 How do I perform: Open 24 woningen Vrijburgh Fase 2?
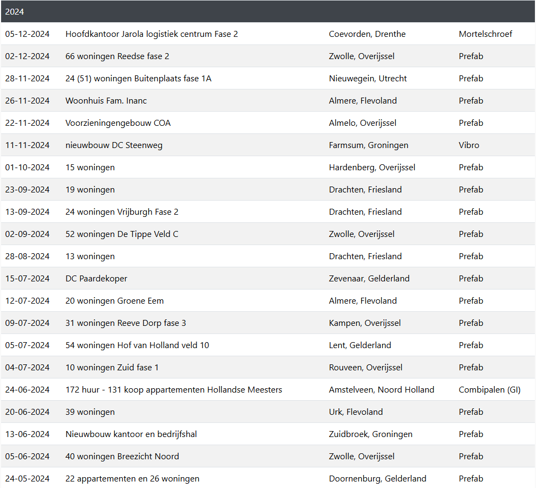122,212
